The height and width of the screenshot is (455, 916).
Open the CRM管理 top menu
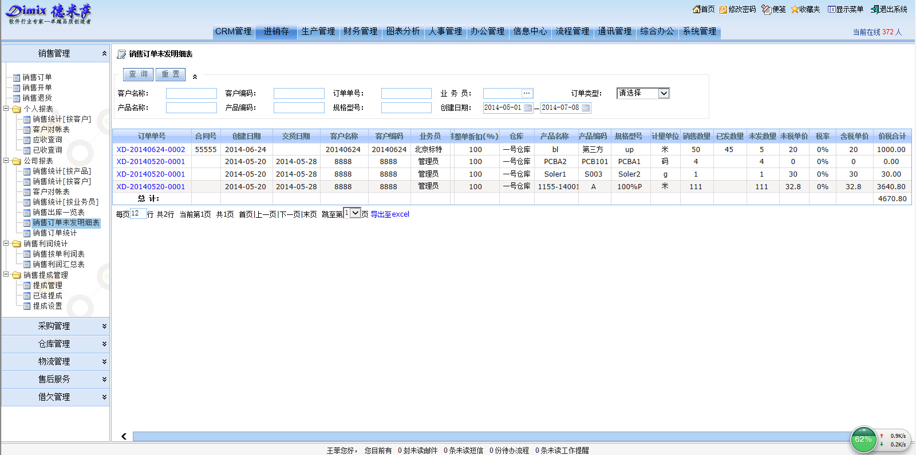234,31
